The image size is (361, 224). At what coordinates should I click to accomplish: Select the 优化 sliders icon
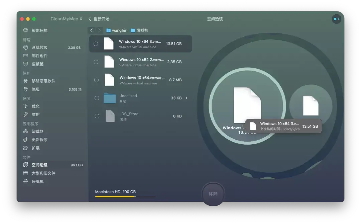tap(25, 106)
